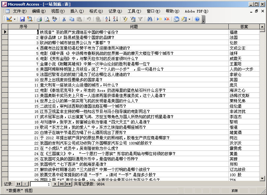Click the answer cell 拿破仑

pos(244,74)
